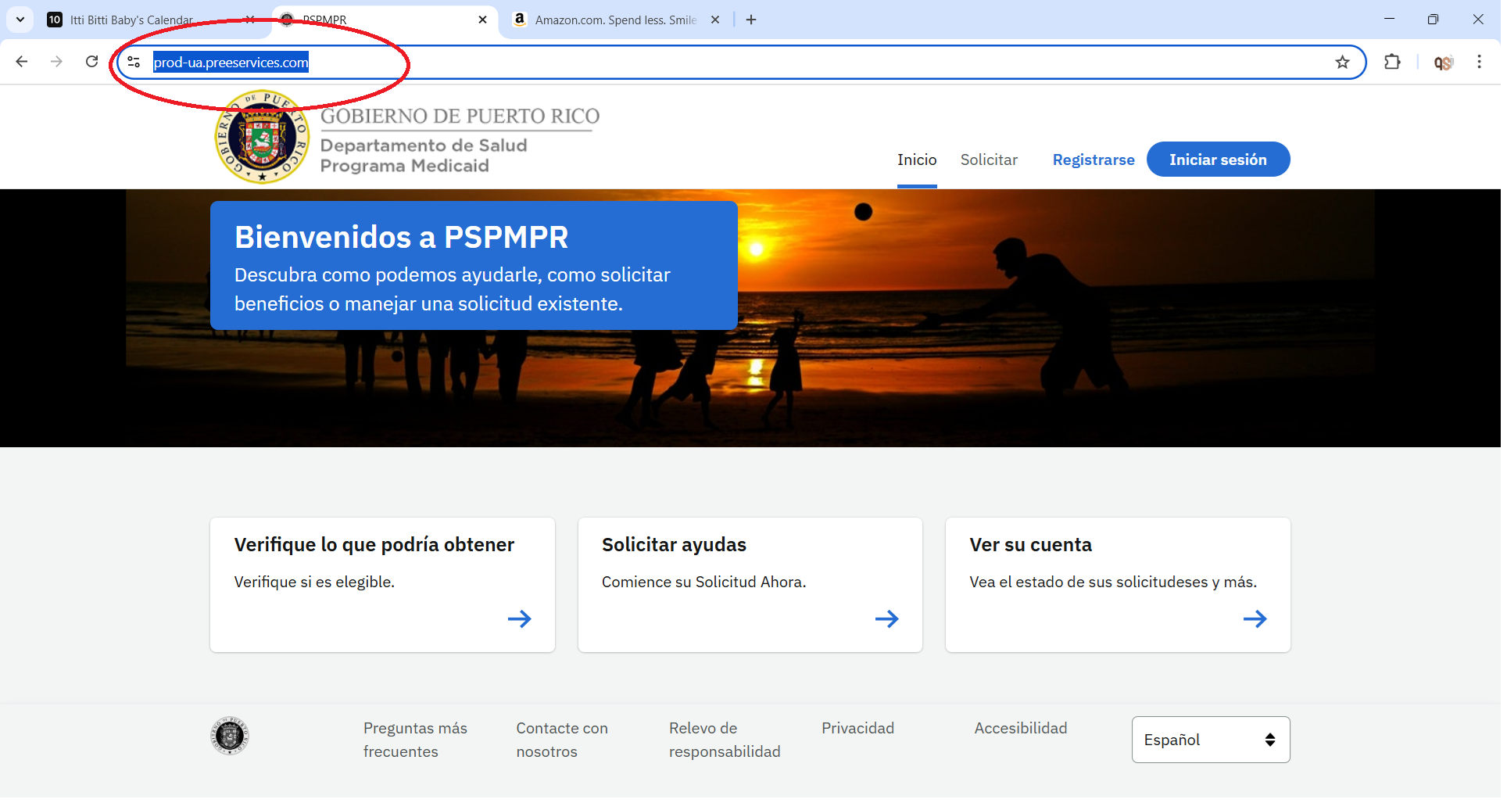Click arrow on Solicitar ayudas card
This screenshot has width=1507, height=803.
[x=886, y=619]
